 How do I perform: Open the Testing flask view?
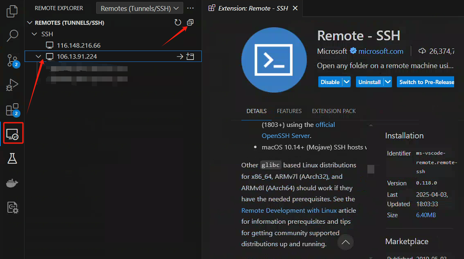pyautogui.click(x=12, y=159)
